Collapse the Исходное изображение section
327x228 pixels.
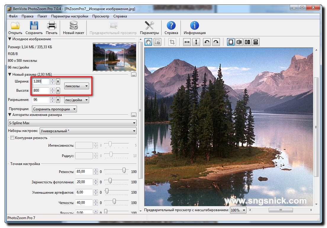click(9, 39)
